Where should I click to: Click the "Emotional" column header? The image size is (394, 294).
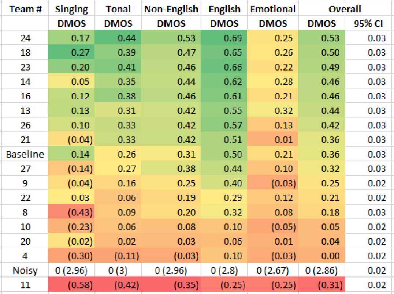[273, 9]
